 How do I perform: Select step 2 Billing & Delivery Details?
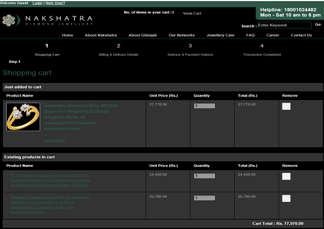point(119,49)
